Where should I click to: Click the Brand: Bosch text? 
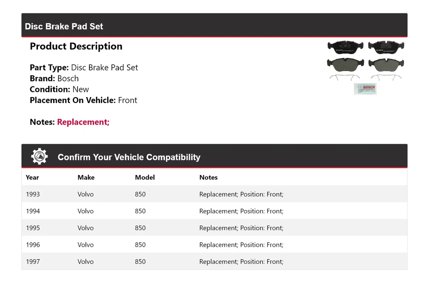pos(54,78)
